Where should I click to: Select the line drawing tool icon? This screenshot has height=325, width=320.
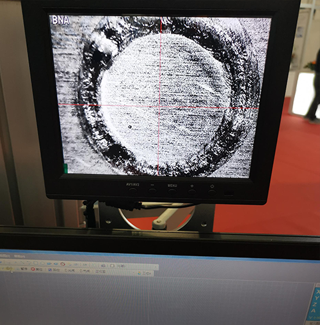tap(22, 262)
